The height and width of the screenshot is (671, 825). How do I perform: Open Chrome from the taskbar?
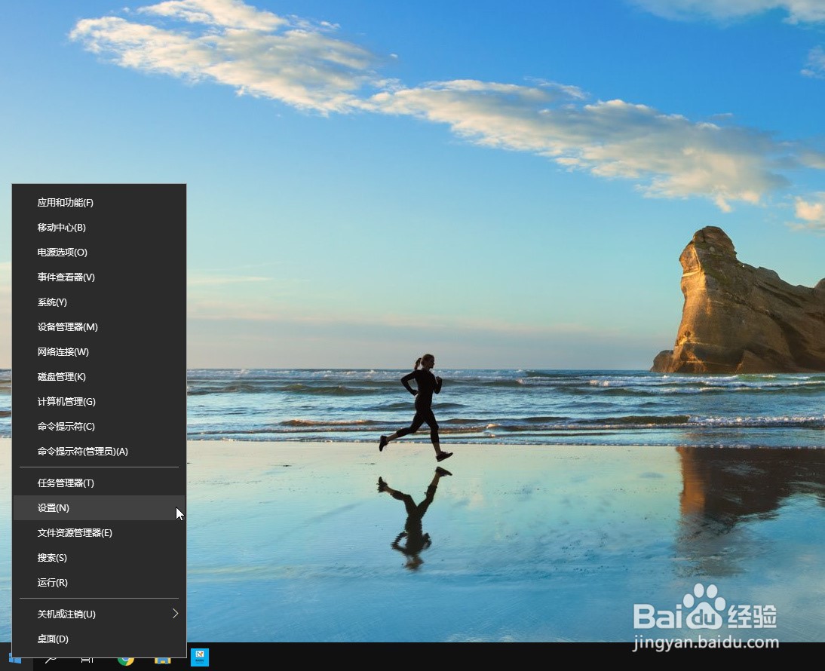(125, 660)
